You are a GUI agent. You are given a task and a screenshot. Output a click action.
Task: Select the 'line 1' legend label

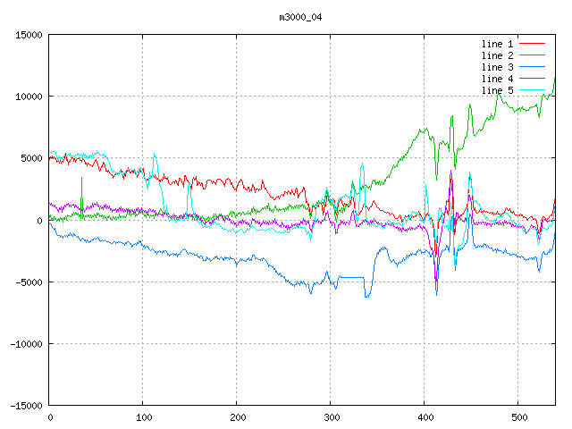[x=497, y=44]
